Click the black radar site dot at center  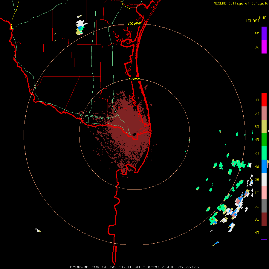pyautogui.click(x=134, y=134)
